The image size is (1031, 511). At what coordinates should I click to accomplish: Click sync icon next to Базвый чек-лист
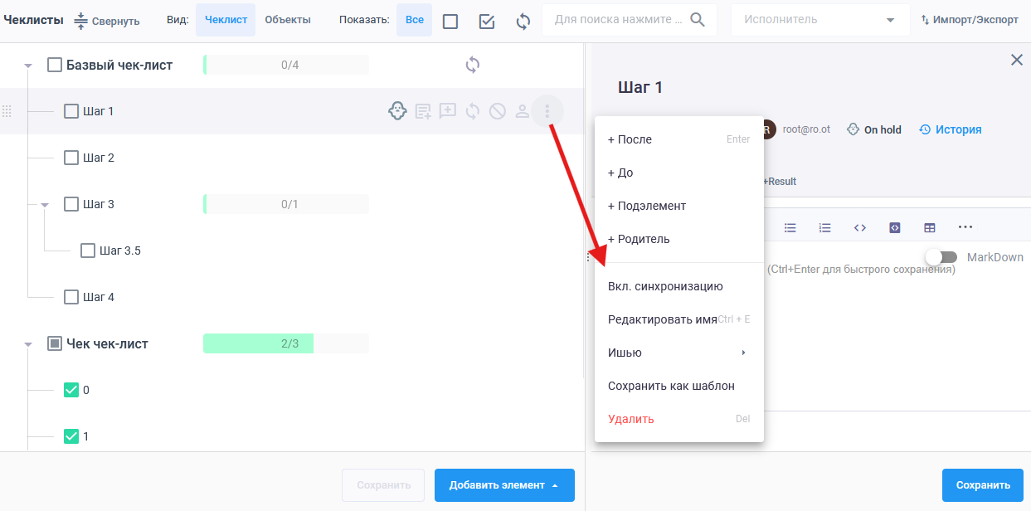click(473, 65)
